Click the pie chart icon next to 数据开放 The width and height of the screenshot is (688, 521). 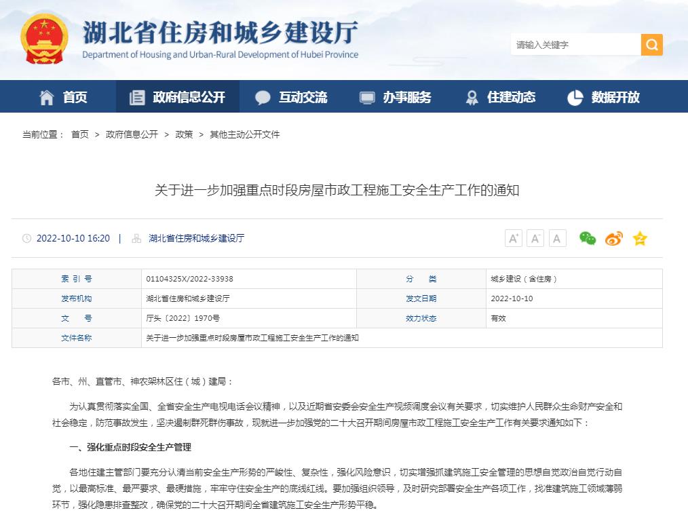click(x=575, y=96)
